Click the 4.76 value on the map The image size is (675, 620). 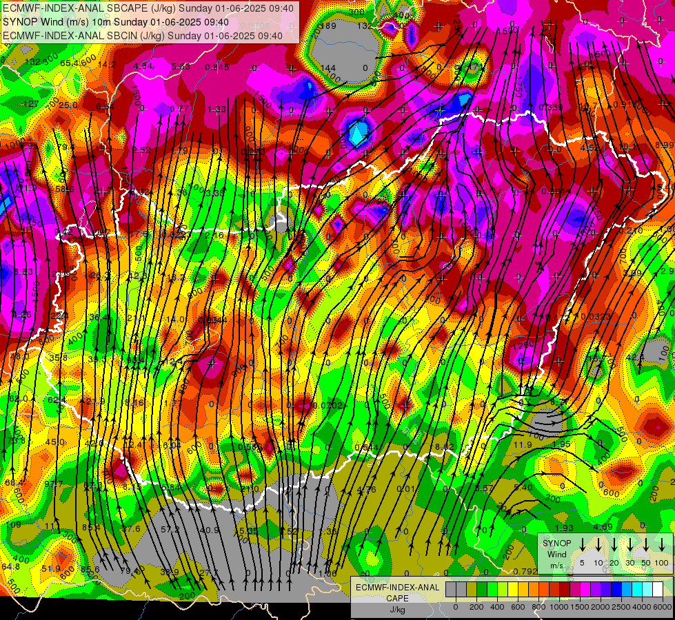click(367, 490)
